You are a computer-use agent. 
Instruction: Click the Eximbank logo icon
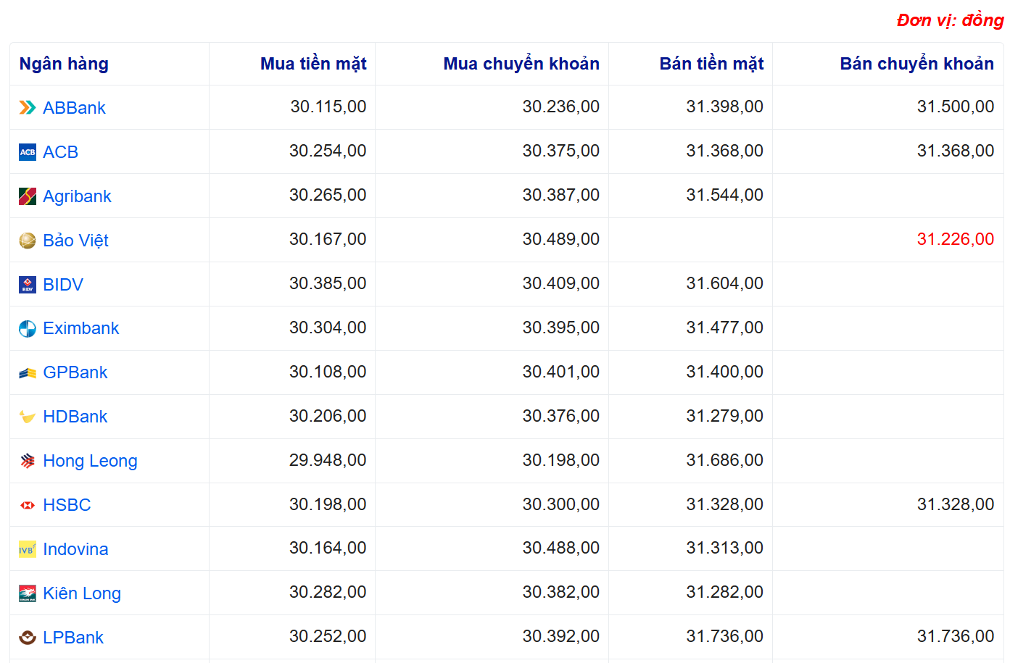click(x=27, y=329)
